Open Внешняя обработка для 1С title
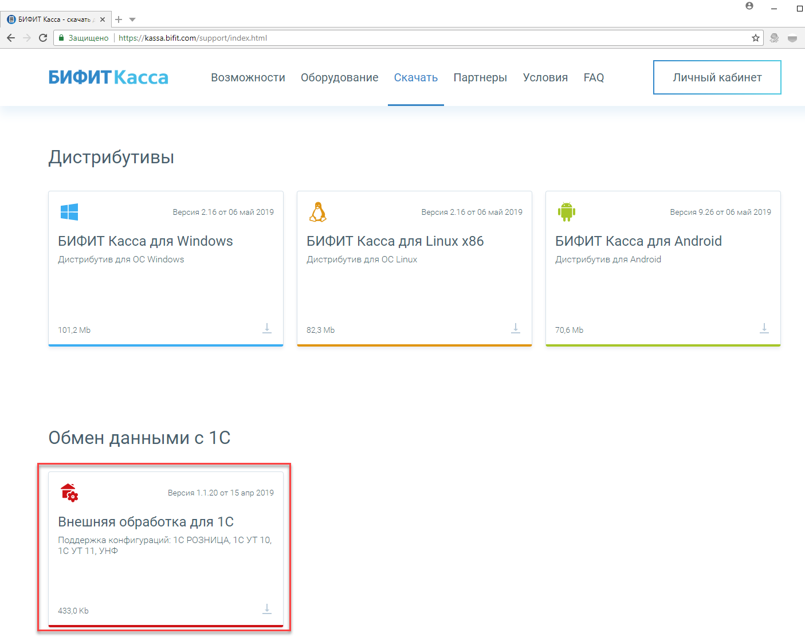The image size is (805, 637). [146, 522]
